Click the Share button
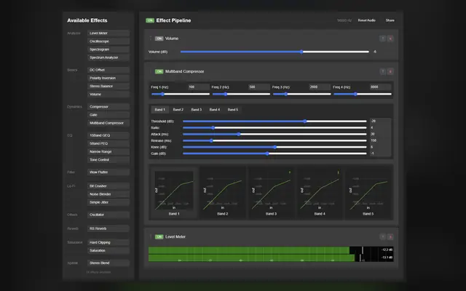The image size is (466, 291). 390,20
